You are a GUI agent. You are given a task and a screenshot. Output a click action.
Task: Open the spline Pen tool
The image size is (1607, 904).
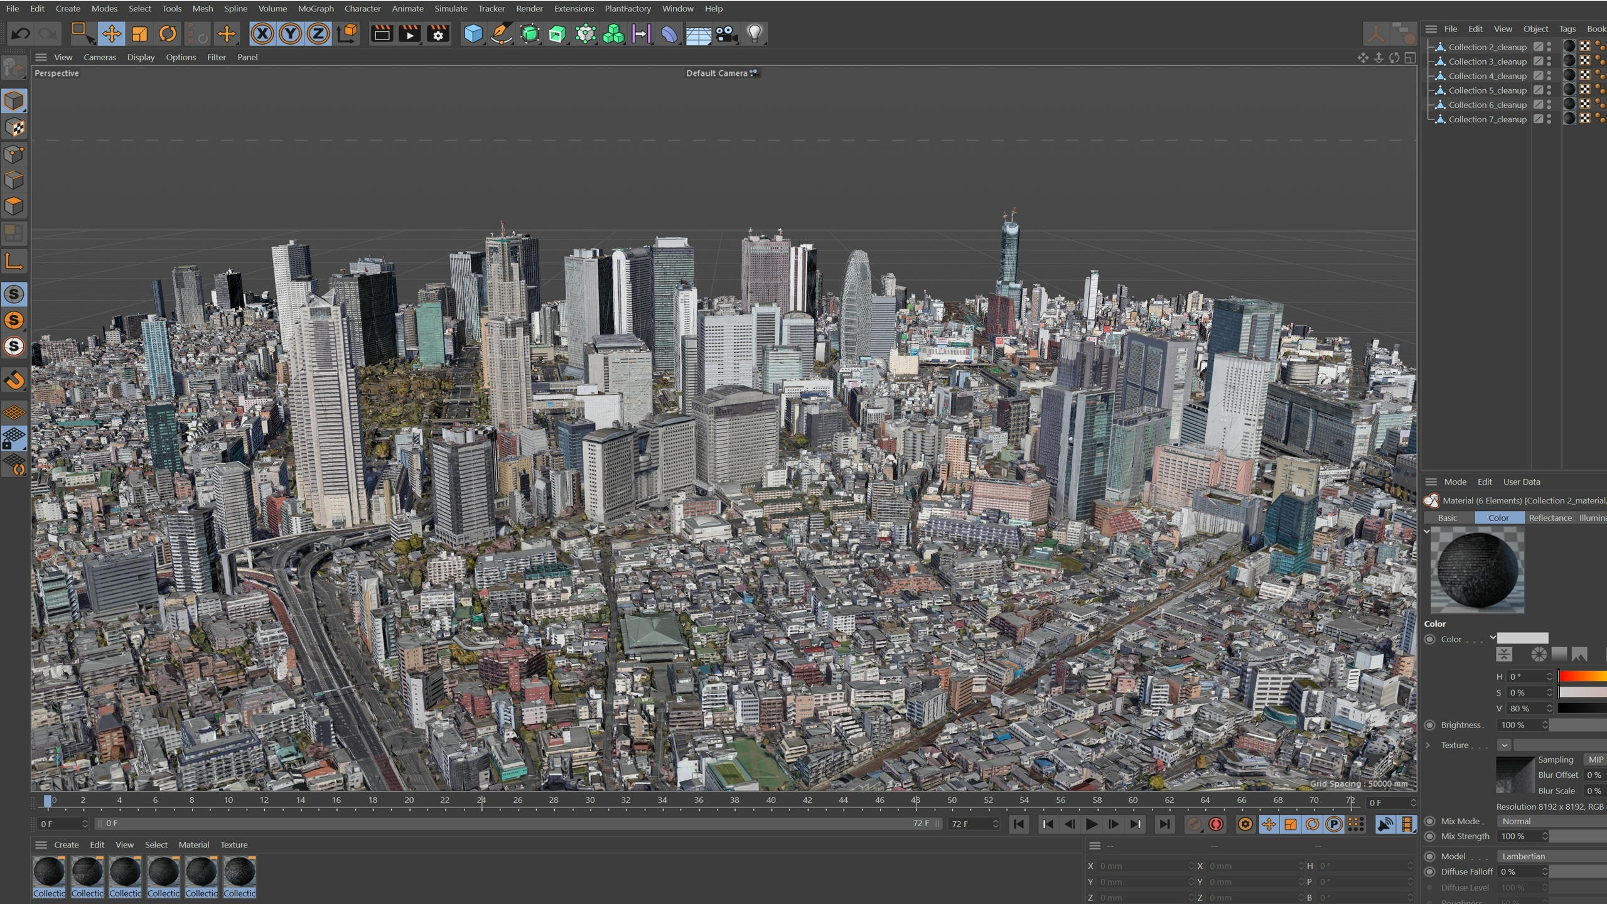pyautogui.click(x=501, y=33)
